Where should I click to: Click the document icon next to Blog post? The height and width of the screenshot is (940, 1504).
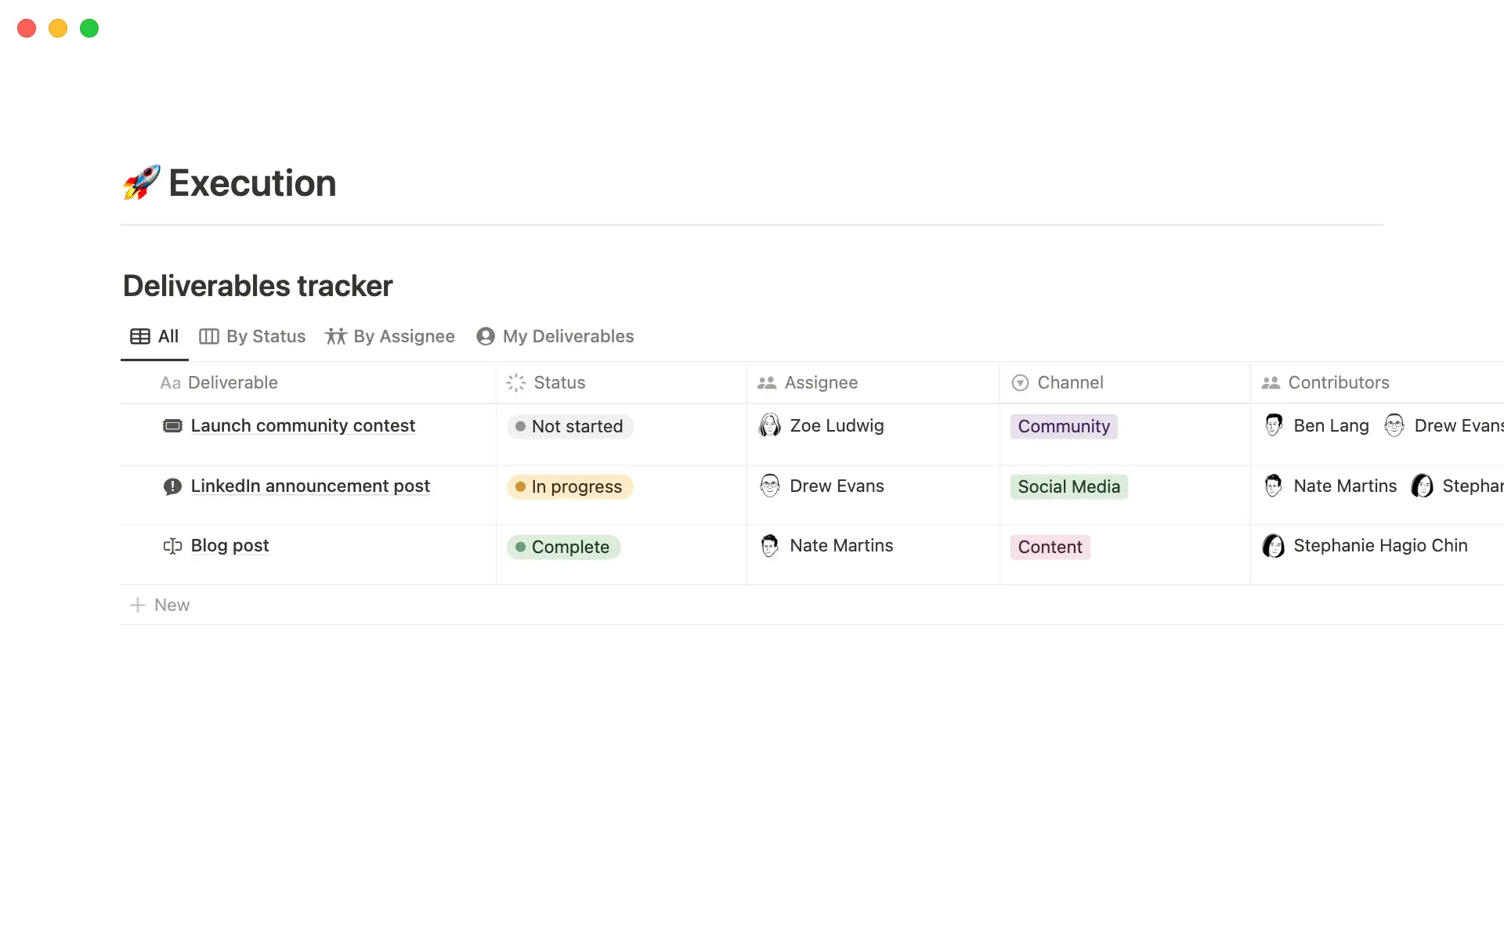pos(172,546)
